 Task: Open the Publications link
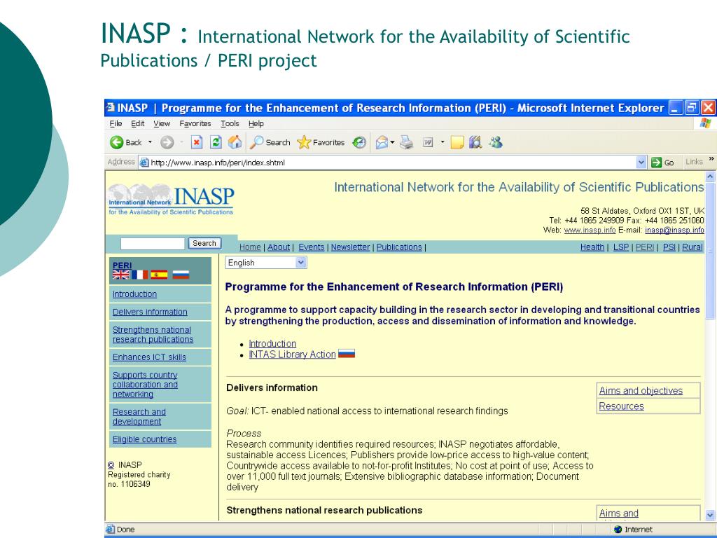tap(399, 247)
